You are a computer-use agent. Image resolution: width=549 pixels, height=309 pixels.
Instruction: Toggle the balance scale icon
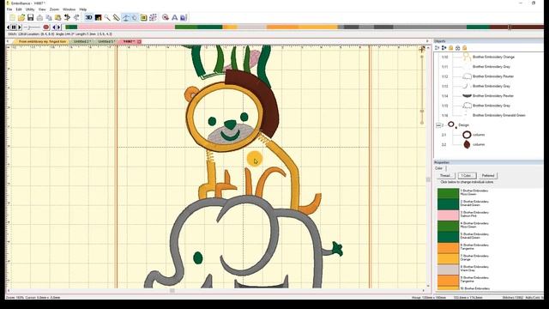(126, 17)
